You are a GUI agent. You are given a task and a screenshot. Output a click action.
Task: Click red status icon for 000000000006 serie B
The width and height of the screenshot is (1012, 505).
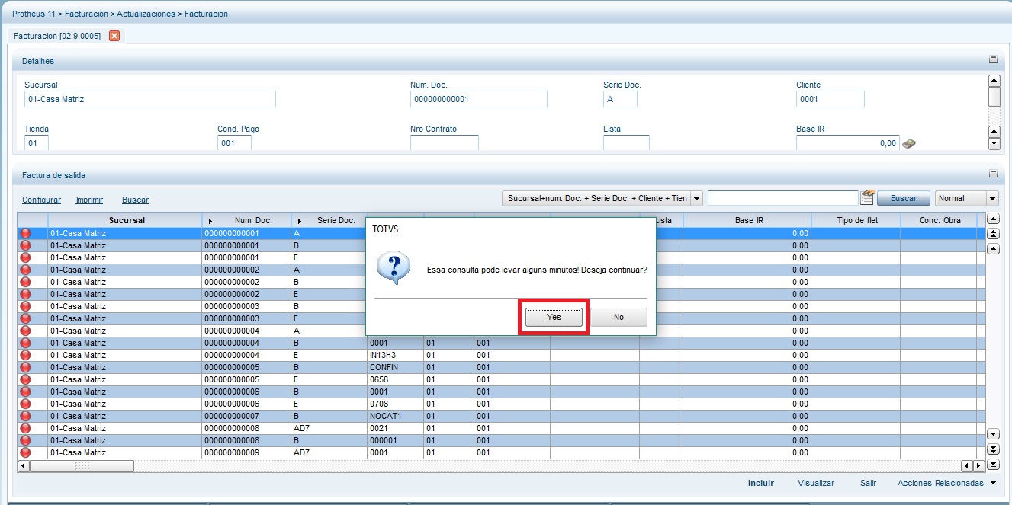25,392
